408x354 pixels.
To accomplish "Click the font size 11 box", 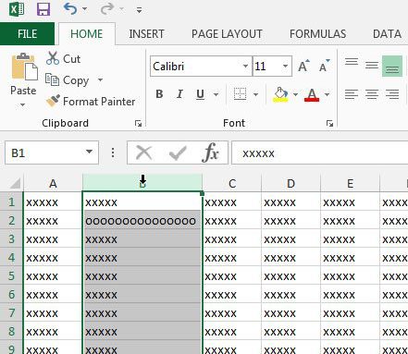I will (266, 67).
